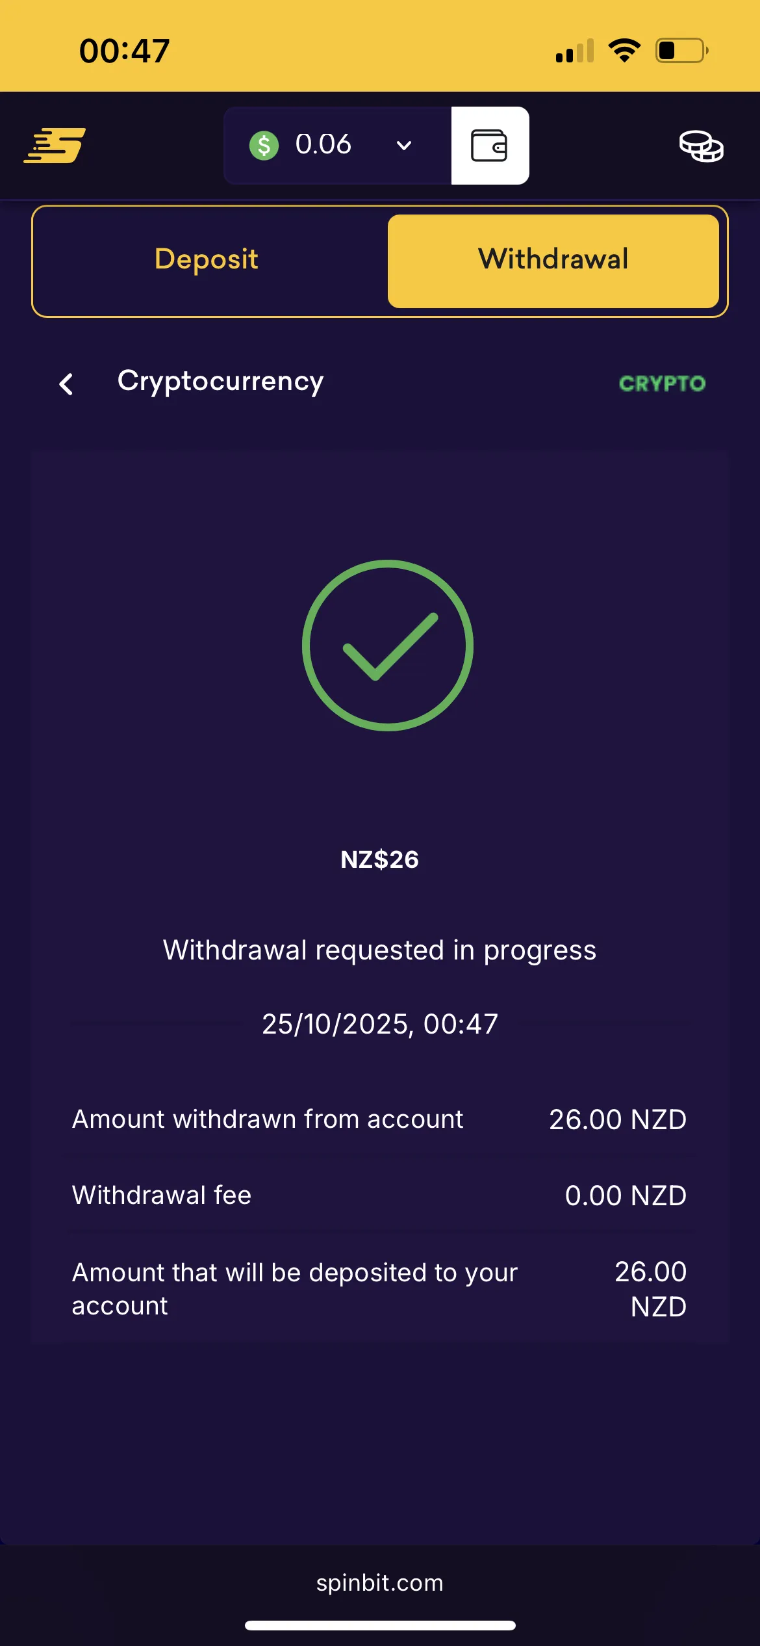
Task: Switch to the Deposit tab
Action: click(x=207, y=259)
